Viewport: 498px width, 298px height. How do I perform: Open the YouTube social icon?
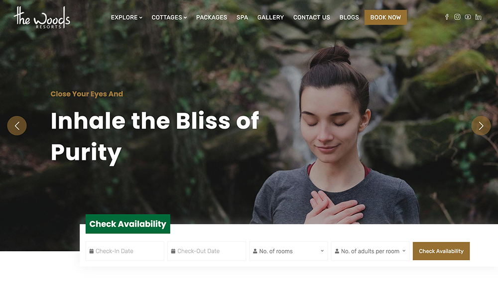coord(468,17)
